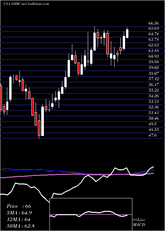
Task: Click the 47.6 price axis label
Action: click(152, 135)
